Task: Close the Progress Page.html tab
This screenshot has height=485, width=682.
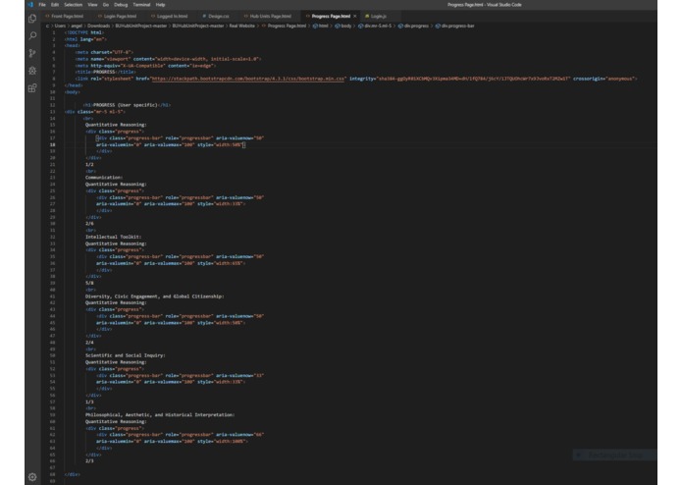Action: [355, 16]
